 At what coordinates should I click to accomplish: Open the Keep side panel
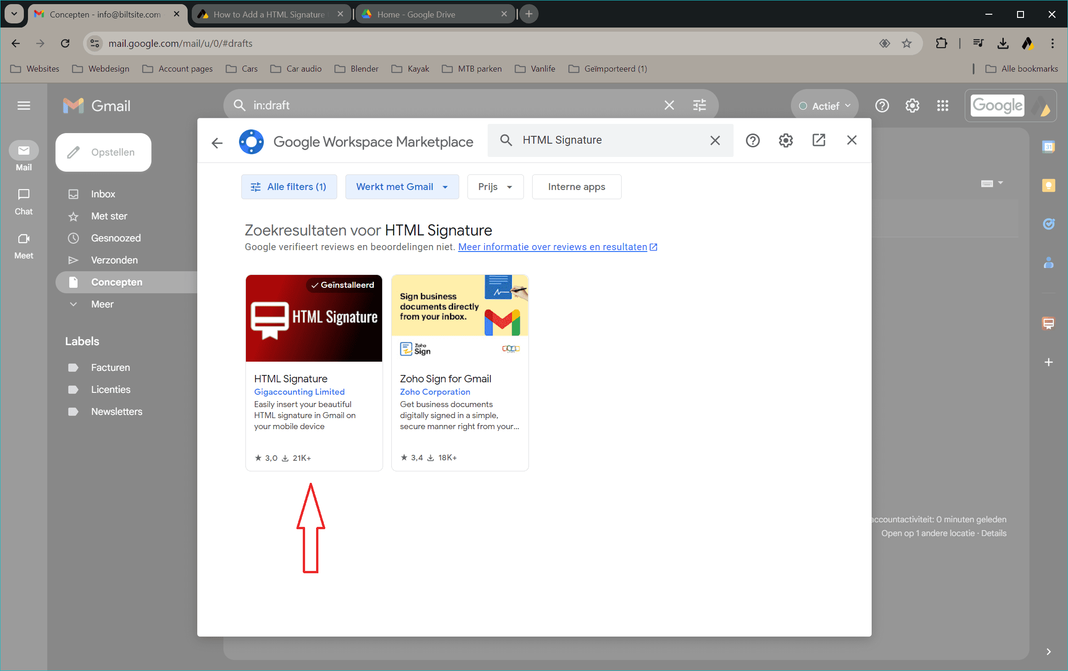(x=1049, y=185)
